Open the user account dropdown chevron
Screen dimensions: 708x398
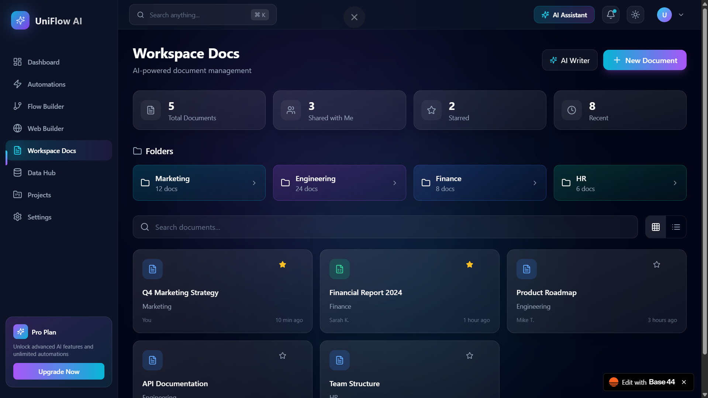(681, 15)
